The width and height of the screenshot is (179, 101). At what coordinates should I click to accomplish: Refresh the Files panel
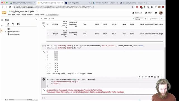pyautogui.click(x=13, y=24)
